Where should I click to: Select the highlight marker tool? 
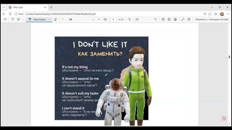click(x=18, y=19)
